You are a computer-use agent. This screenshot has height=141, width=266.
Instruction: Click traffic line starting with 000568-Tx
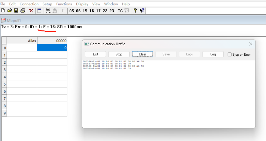(x=113, y=66)
